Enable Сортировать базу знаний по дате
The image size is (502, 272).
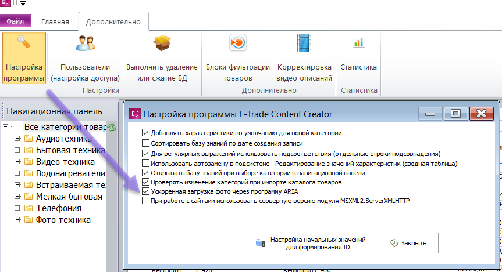click(x=145, y=143)
